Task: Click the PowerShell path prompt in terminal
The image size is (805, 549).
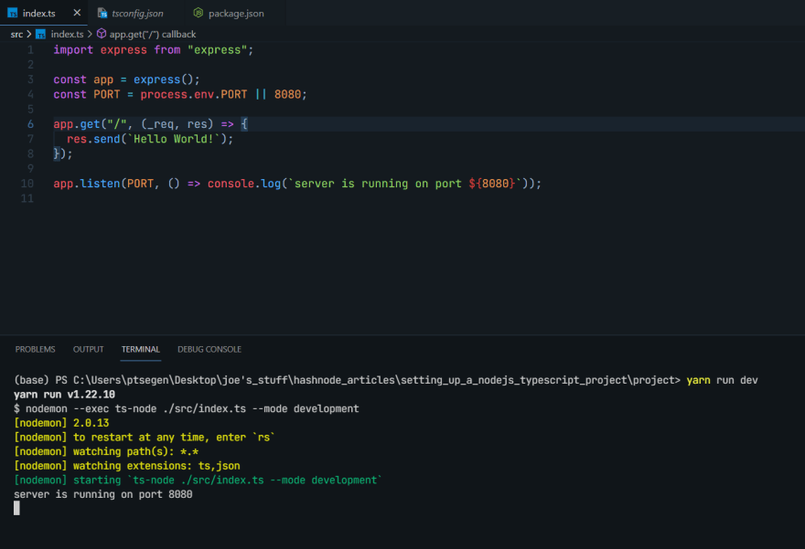Action: point(347,380)
